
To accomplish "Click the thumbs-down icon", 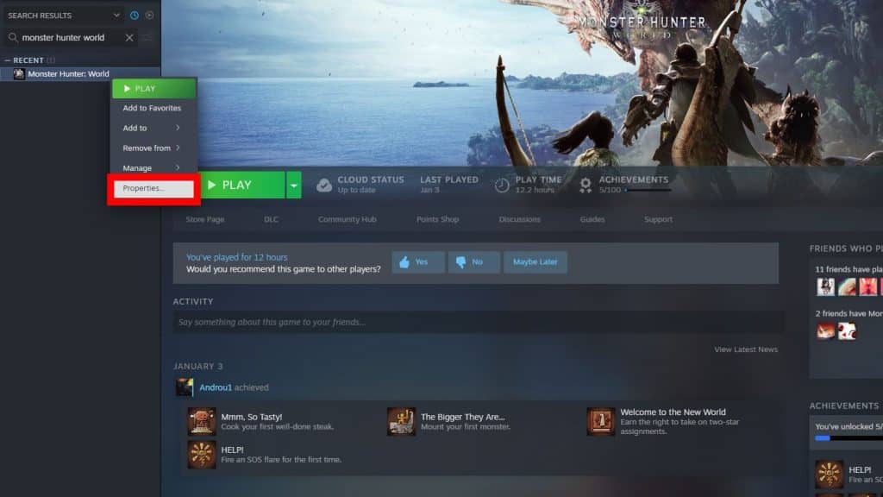I will pos(460,262).
